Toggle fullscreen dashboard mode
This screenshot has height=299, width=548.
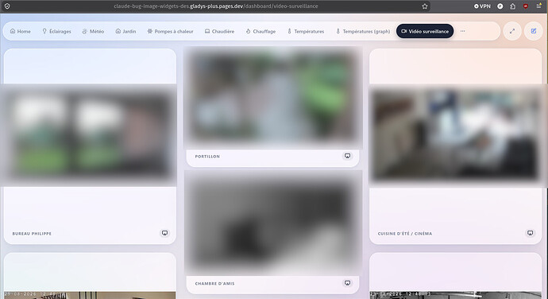512,31
